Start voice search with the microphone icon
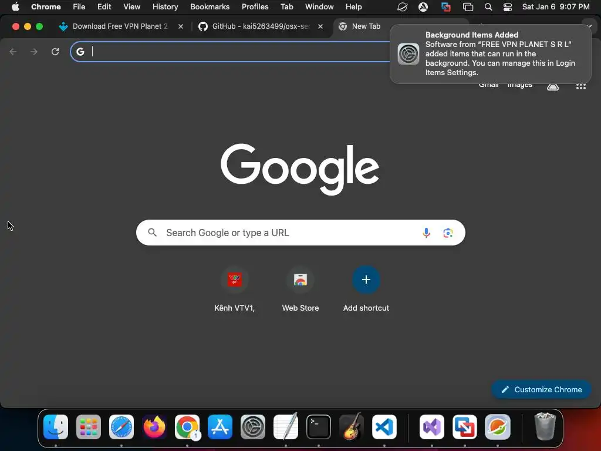Image resolution: width=601 pixels, height=451 pixels. (x=426, y=233)
